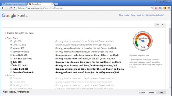Click the download arrow icon button
The image size is (172, 96).
tap(163, 25)
